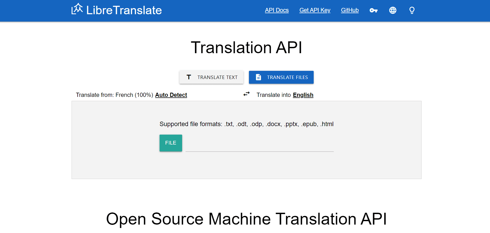Viewport: 490px width, 233px height.
Task: Open the English target language dropdown
Action: [303, 95]
